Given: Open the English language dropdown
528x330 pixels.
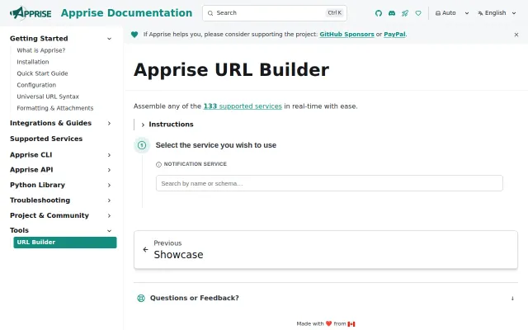Looking at the screenshot, I should point(497,13).
